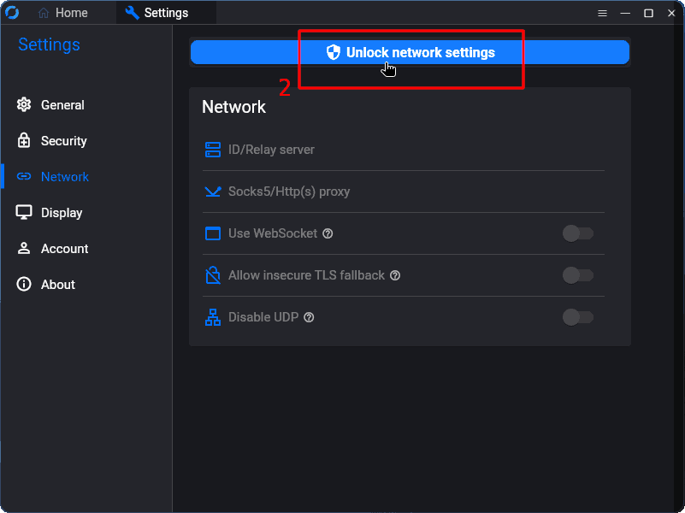Open the Network settings section

[x=64, y=177]
